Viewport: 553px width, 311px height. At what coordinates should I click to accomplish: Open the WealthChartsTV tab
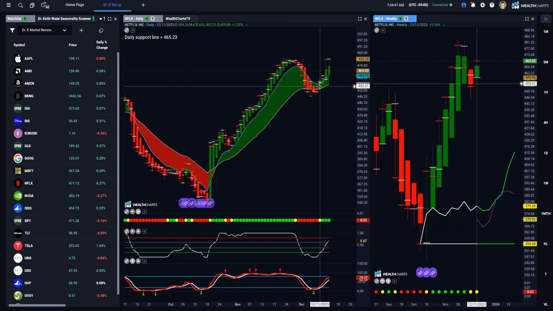click(x=178, y=19)
